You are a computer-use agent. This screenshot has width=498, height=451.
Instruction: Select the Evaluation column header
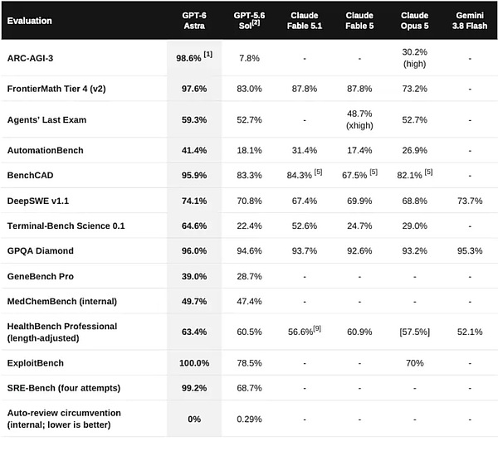click(30, 21)
